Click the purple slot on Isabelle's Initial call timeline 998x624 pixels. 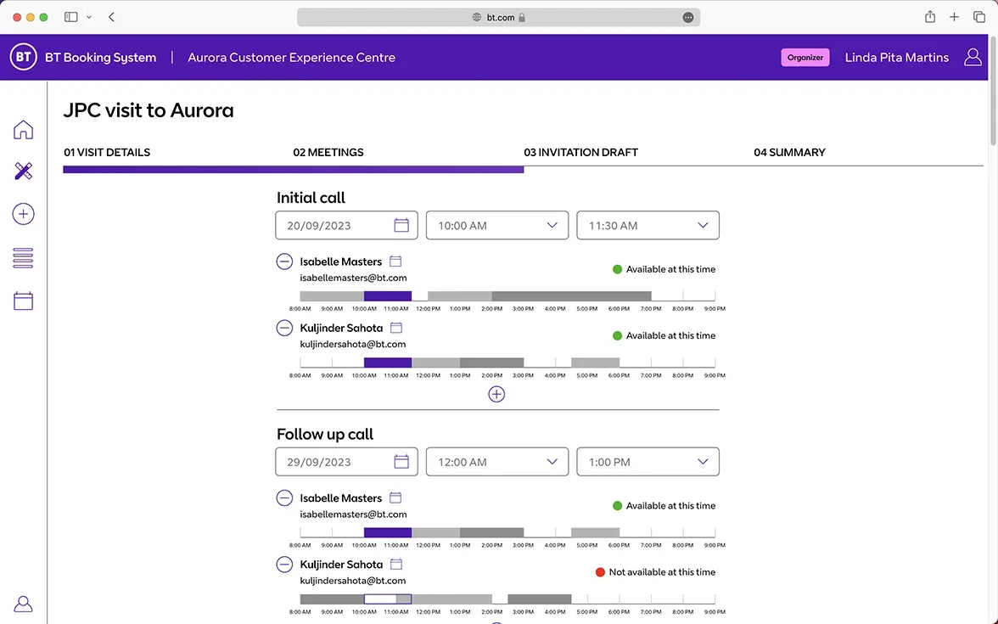pyautogui.click(x=387, y=296)
